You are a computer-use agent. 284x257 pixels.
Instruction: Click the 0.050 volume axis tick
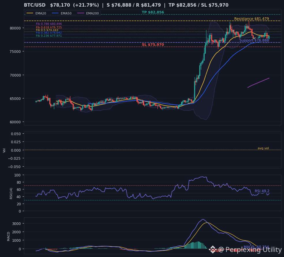(16, 134)
